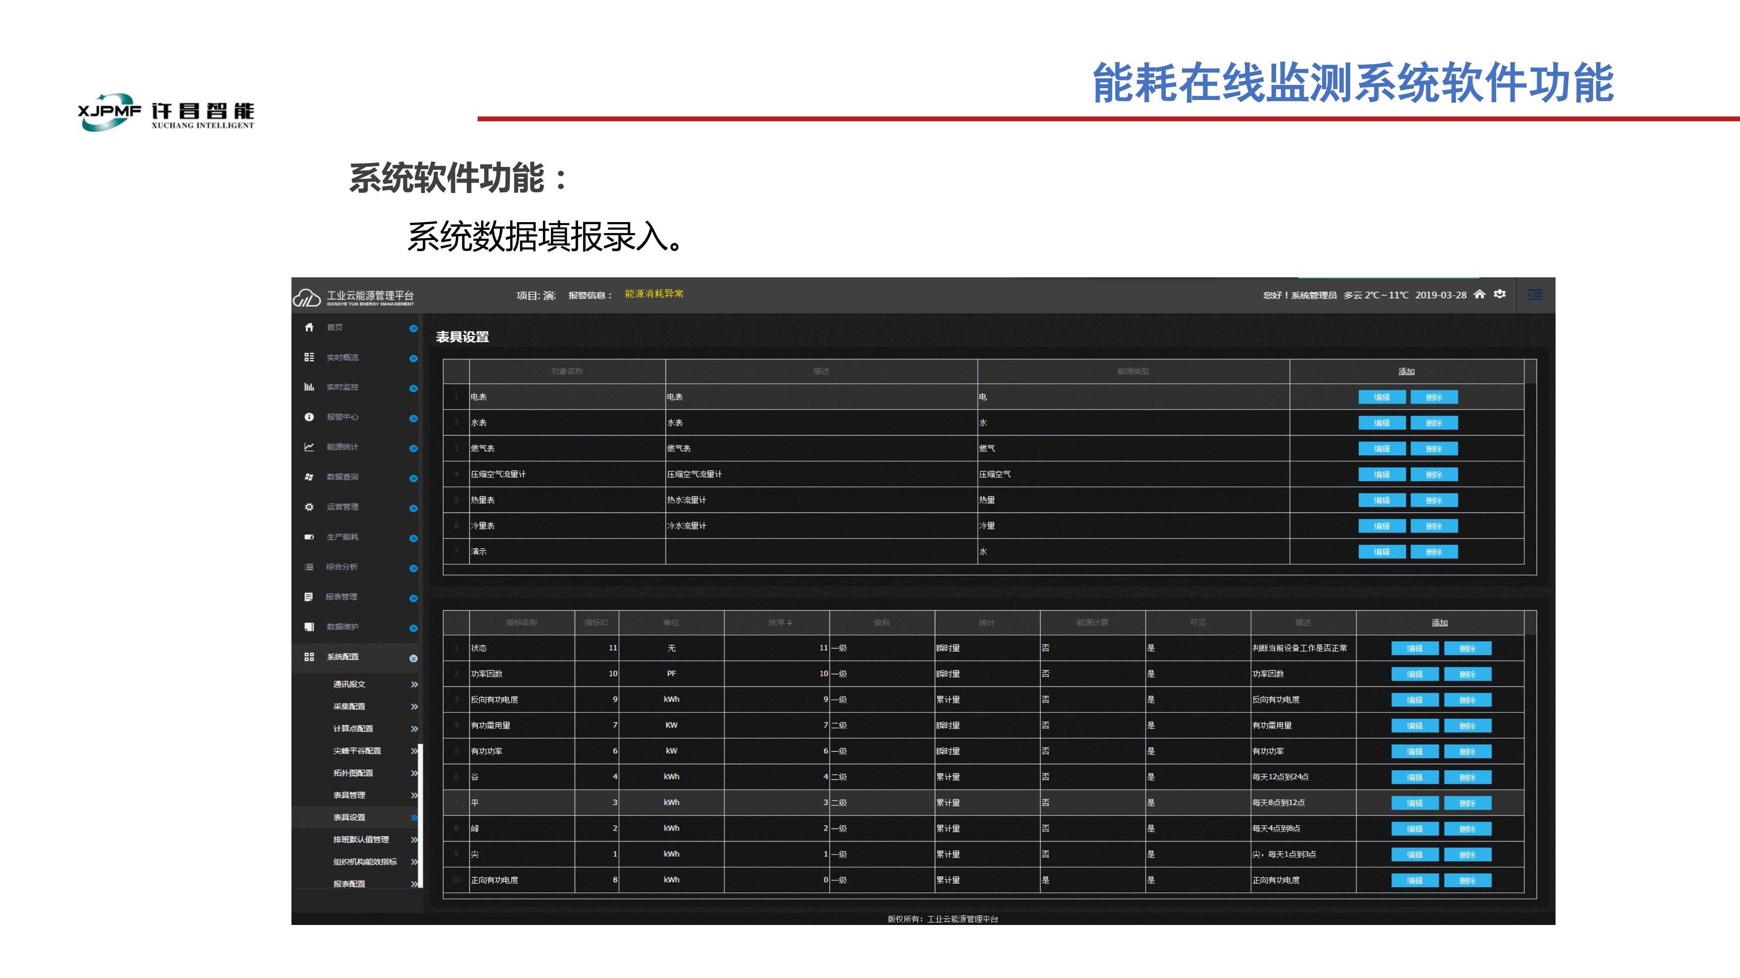Screen dimensions: 1740x978
Task: Open the 尖峰平谷配置 submenu item
Action: 357,751
